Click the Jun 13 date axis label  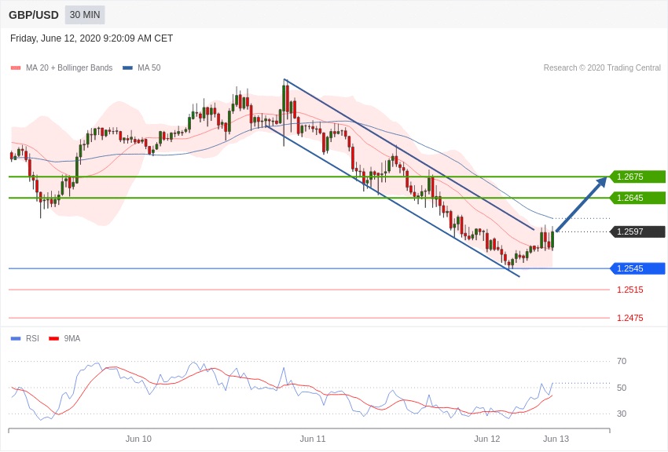(x=556, y=439)
